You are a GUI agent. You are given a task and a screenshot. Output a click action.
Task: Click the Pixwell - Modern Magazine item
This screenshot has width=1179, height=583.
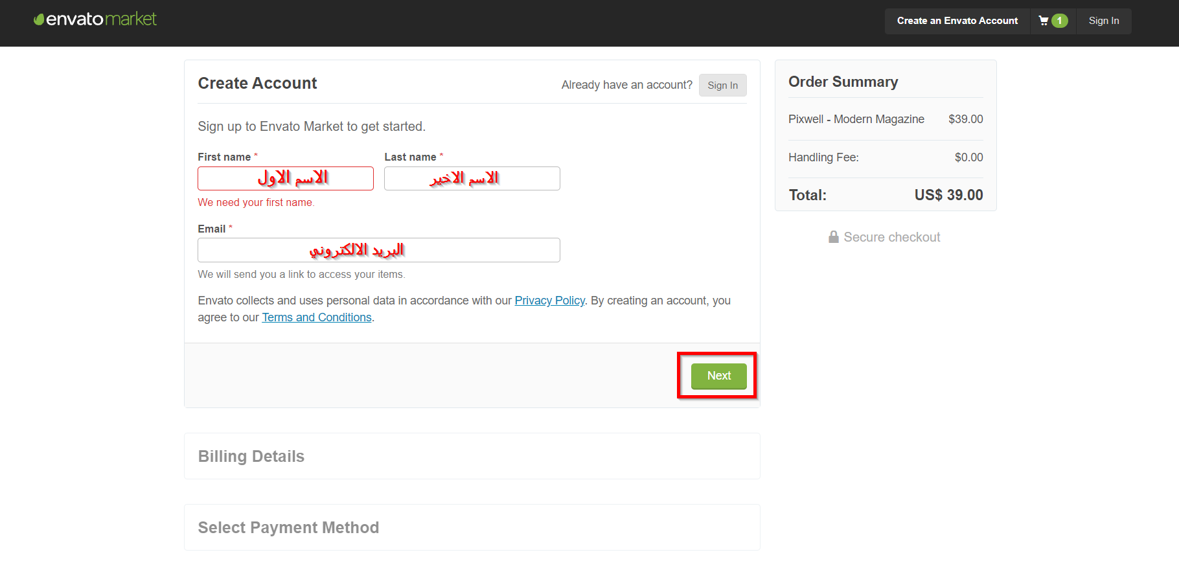coord(856,119)
